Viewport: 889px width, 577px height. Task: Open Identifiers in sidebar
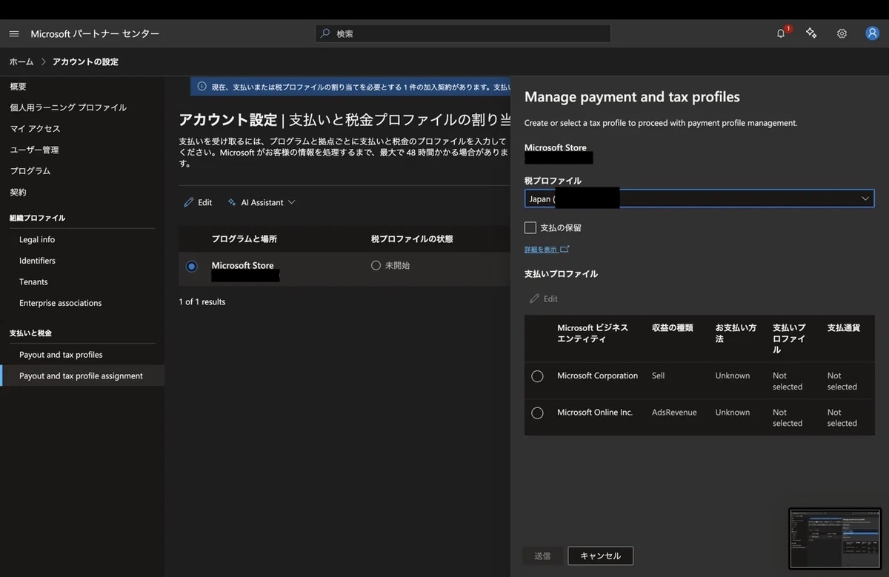point(37,261)
